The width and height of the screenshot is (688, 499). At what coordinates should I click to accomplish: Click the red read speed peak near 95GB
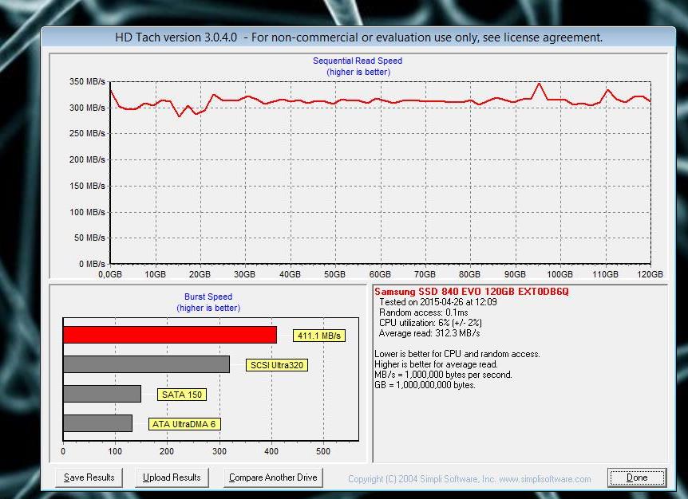click(540, 84)
